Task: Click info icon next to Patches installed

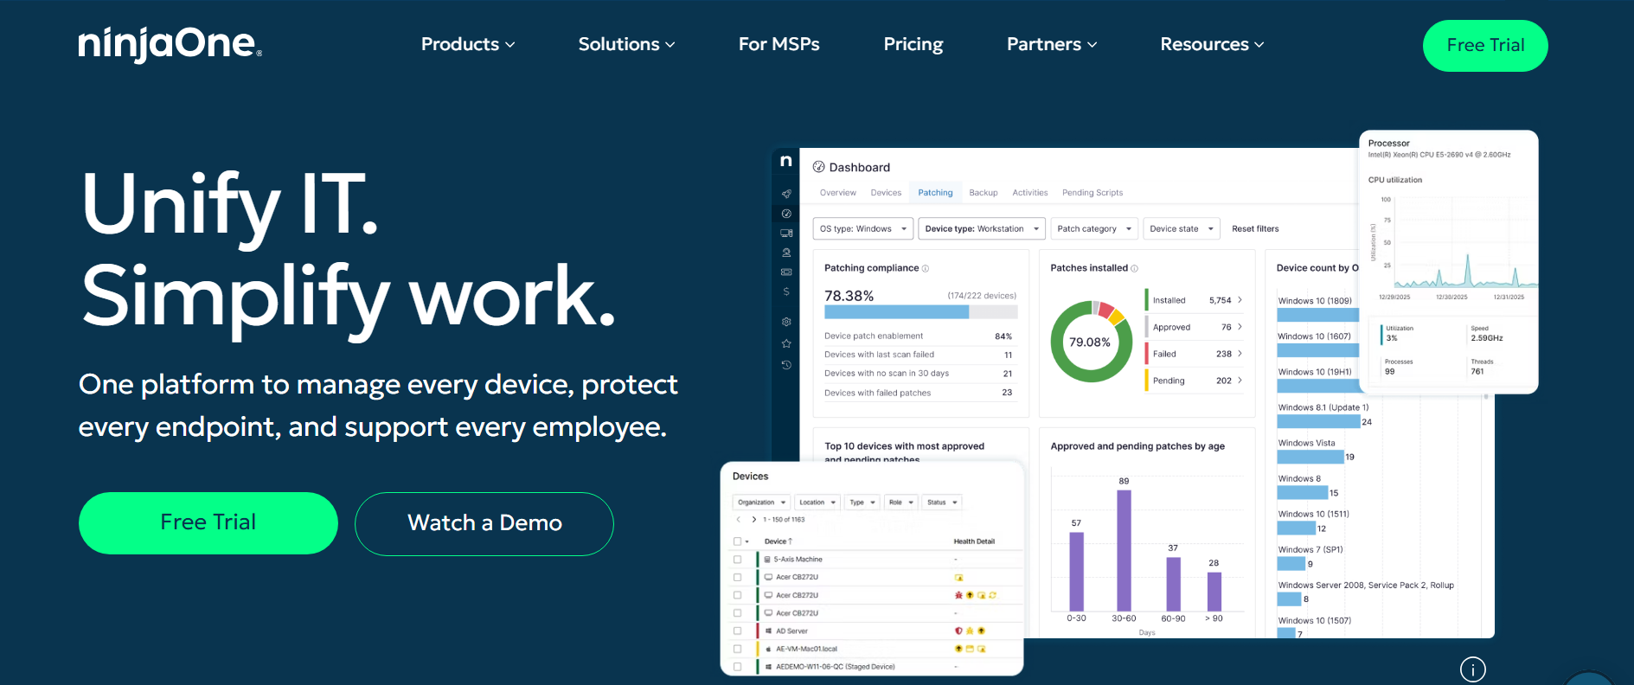Action: point(1135,268)
